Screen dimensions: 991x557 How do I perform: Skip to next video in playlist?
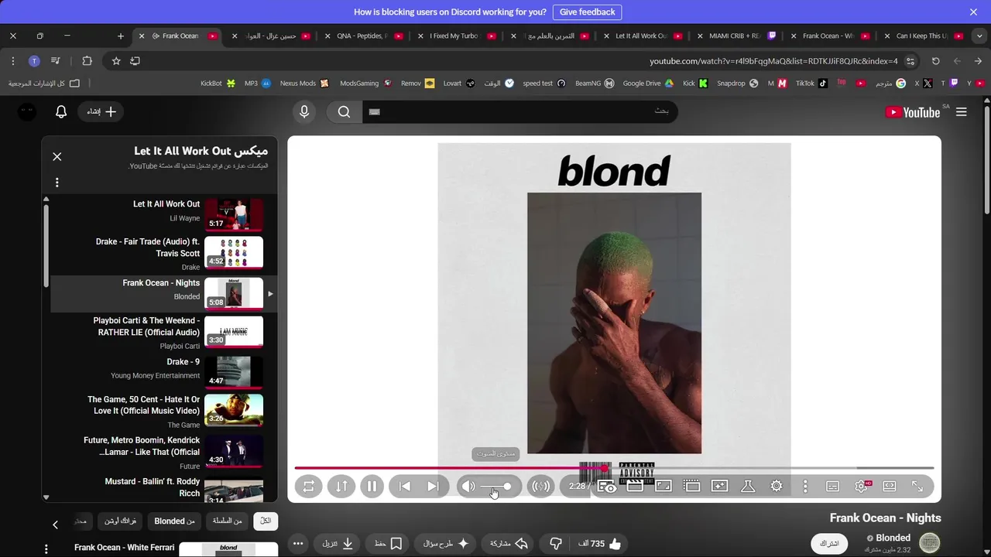pos(433,487)
